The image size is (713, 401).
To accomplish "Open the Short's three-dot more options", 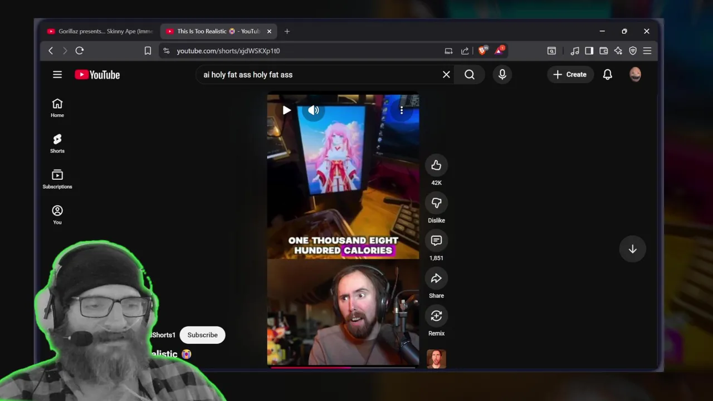I will [x=402, y=110].
